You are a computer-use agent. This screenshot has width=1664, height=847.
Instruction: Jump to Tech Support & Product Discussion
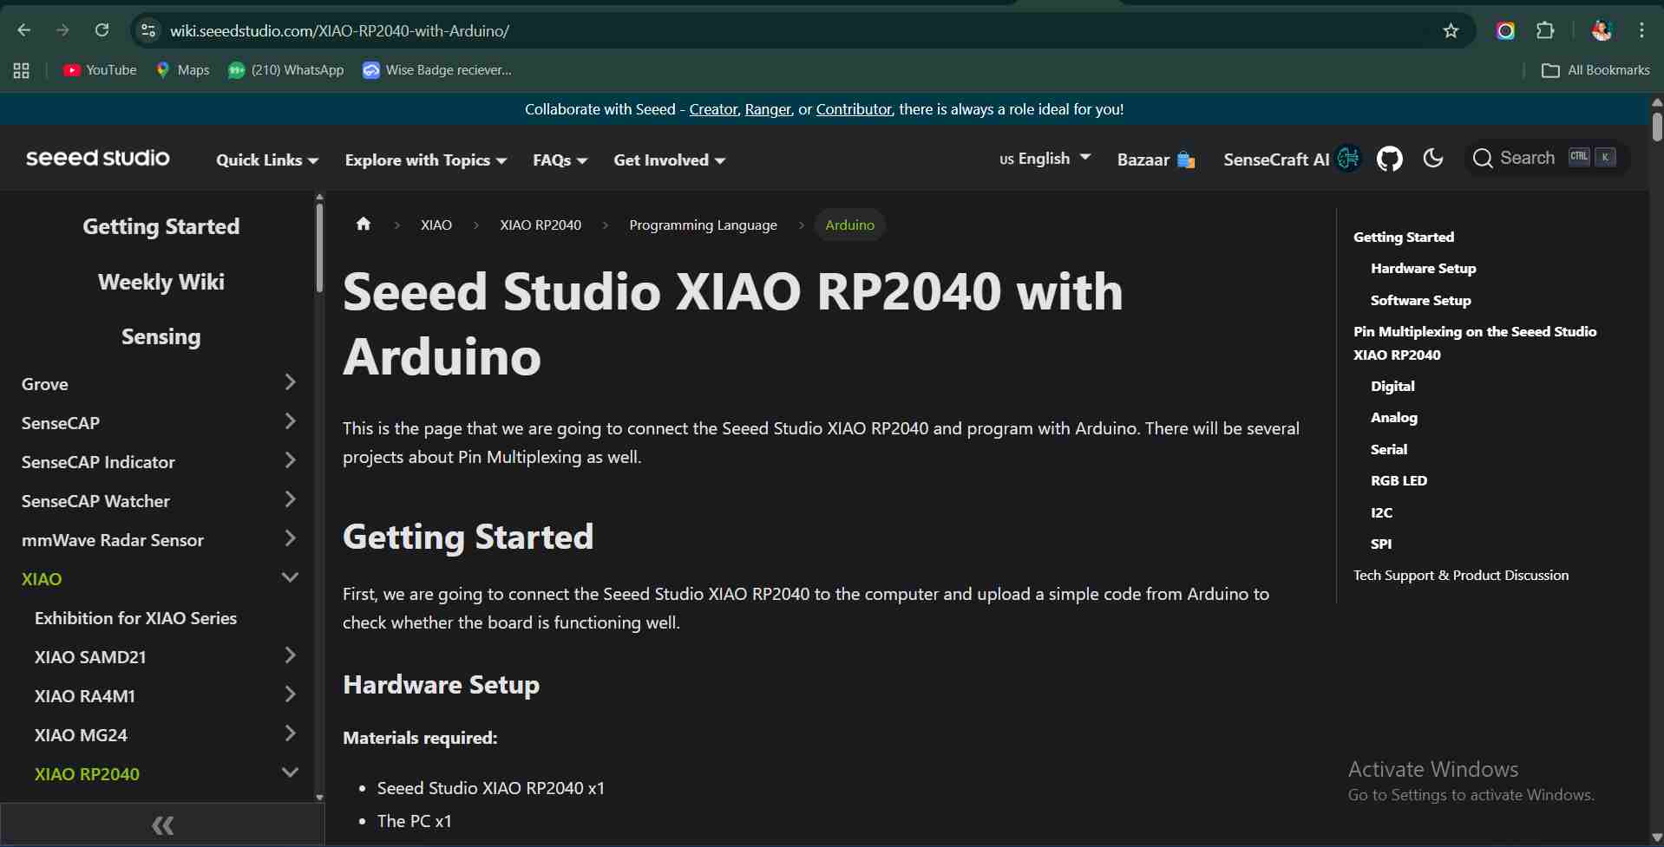click(1461, 575)
